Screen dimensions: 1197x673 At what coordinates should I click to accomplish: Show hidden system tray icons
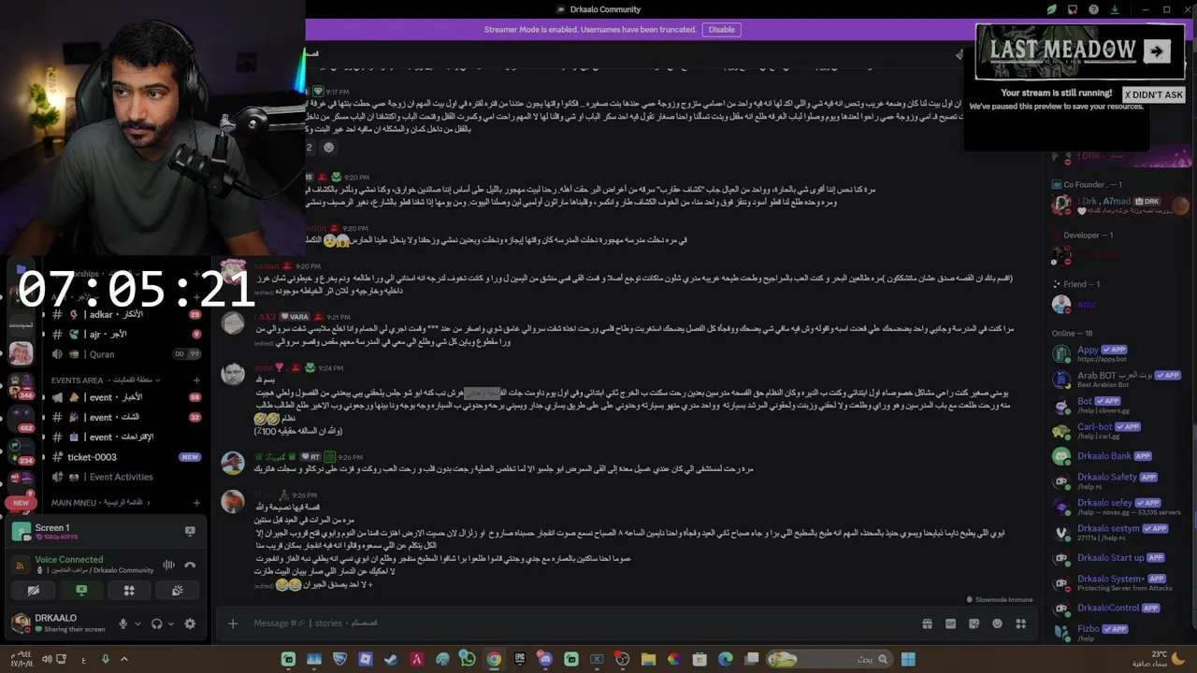pyautogui.click(x=123, y=659)
